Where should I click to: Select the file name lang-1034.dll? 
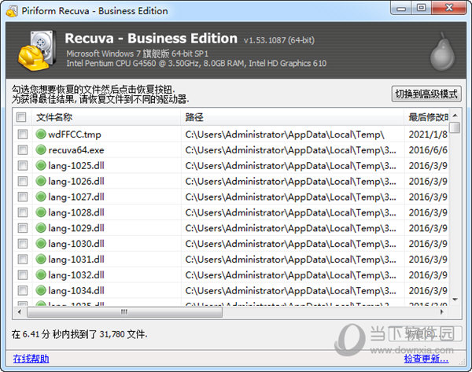pos(76,291)
